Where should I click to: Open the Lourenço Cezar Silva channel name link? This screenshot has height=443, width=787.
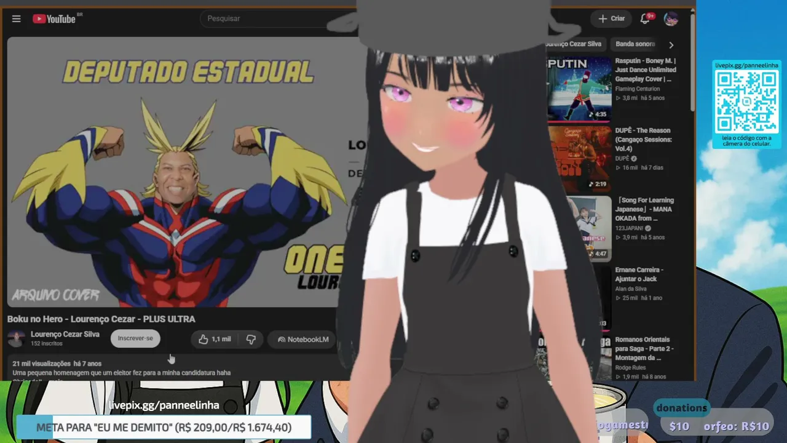65,334
